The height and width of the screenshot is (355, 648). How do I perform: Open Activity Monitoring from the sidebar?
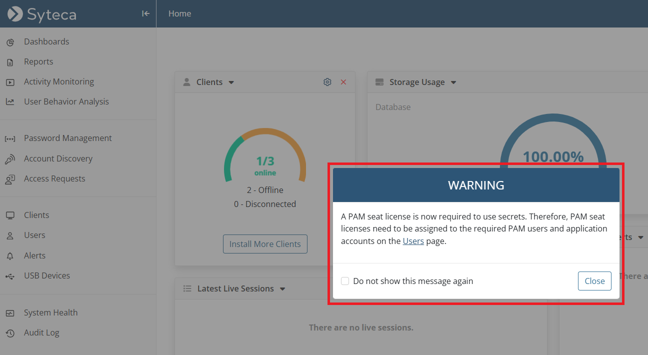[x=59, y=81]
